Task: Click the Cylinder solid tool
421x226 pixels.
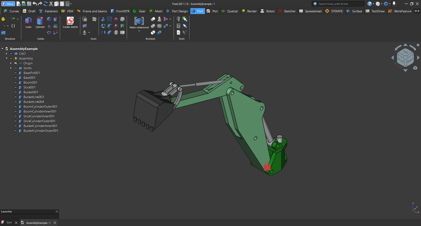Action: [x=40, y=22]
